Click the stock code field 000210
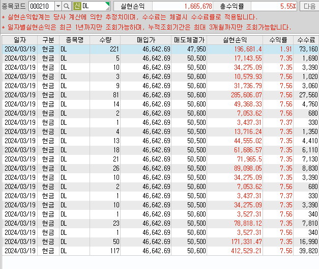 (42, 6)
